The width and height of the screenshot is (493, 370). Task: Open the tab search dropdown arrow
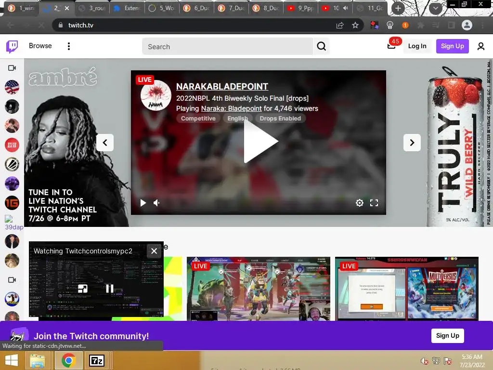pyautogui.click(x=435, y=8)
